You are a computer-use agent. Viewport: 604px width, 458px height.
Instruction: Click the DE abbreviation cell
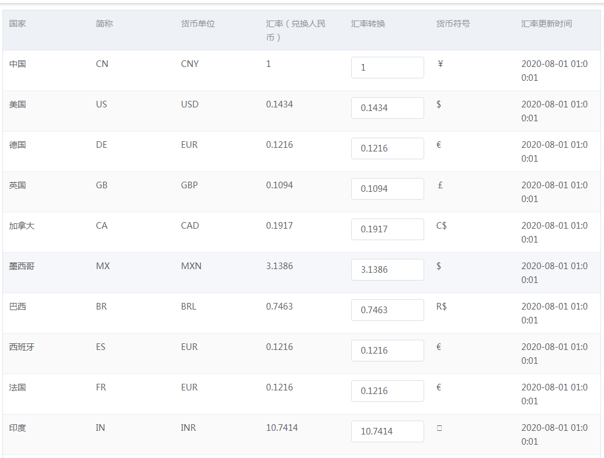pyautogui.click(x=102, y=145)
